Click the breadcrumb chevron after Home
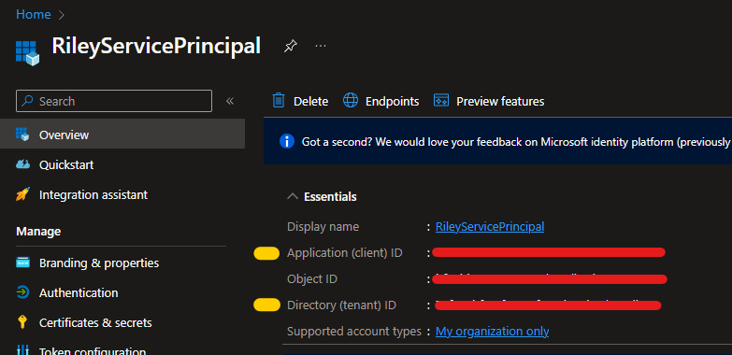 61,15
